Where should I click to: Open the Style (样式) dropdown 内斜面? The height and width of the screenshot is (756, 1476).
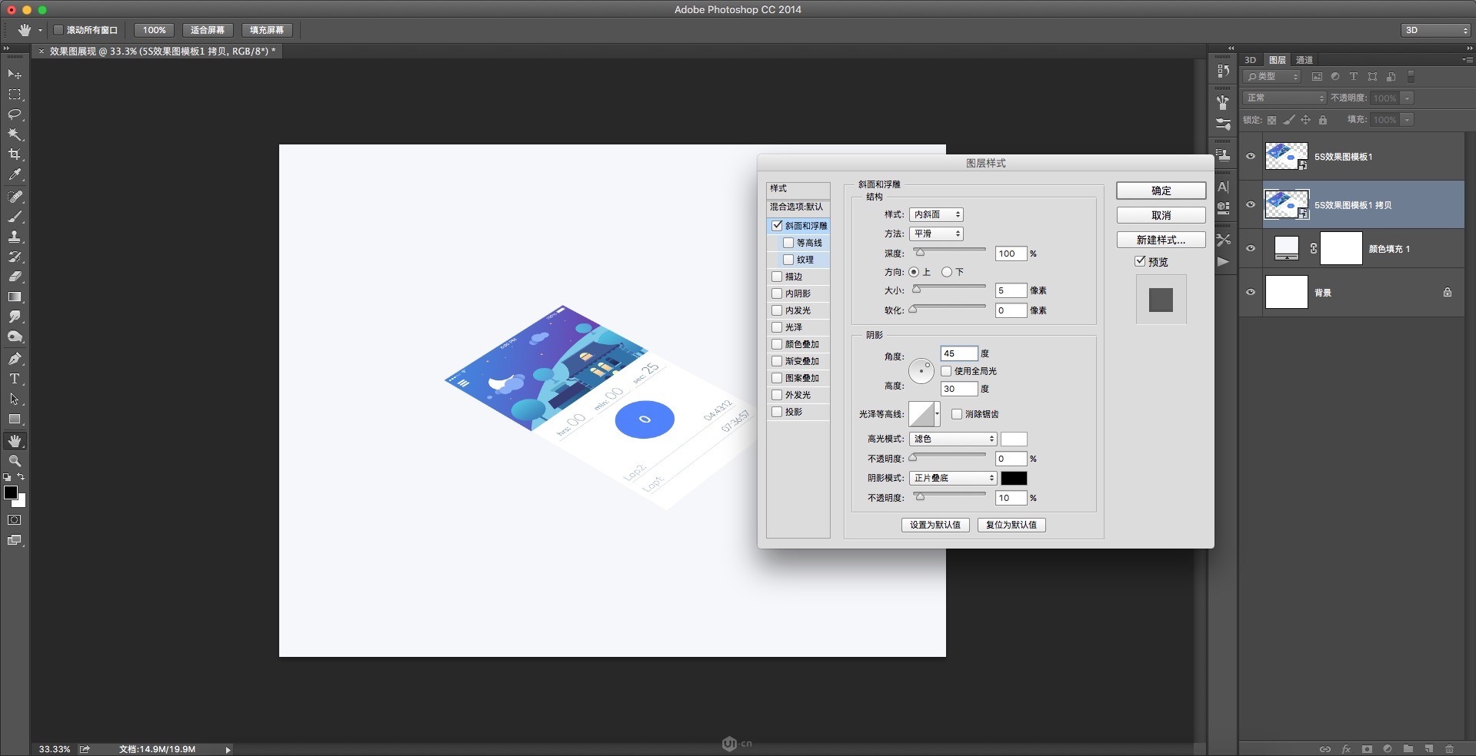point(937,214)
